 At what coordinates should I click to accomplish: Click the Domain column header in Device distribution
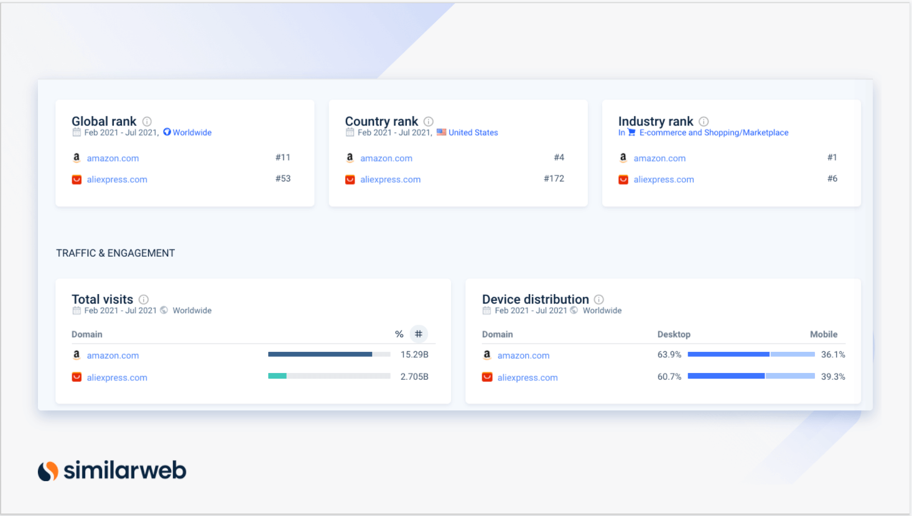coord(498,334)
